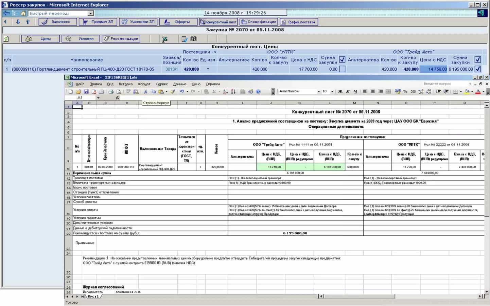Export to Excel using the green X icon
Viewport: 490px width, 306px height.
pyautogui.click(x=165, y=39)
